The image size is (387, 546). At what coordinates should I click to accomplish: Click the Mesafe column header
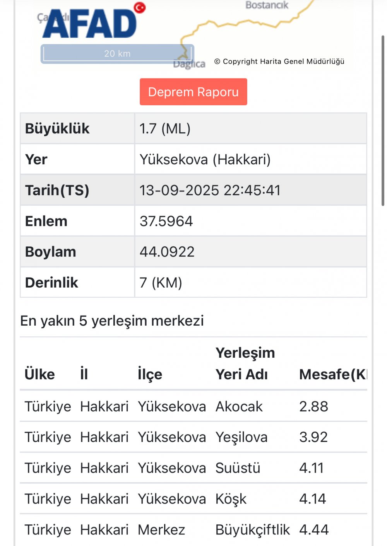click(332, 374)
